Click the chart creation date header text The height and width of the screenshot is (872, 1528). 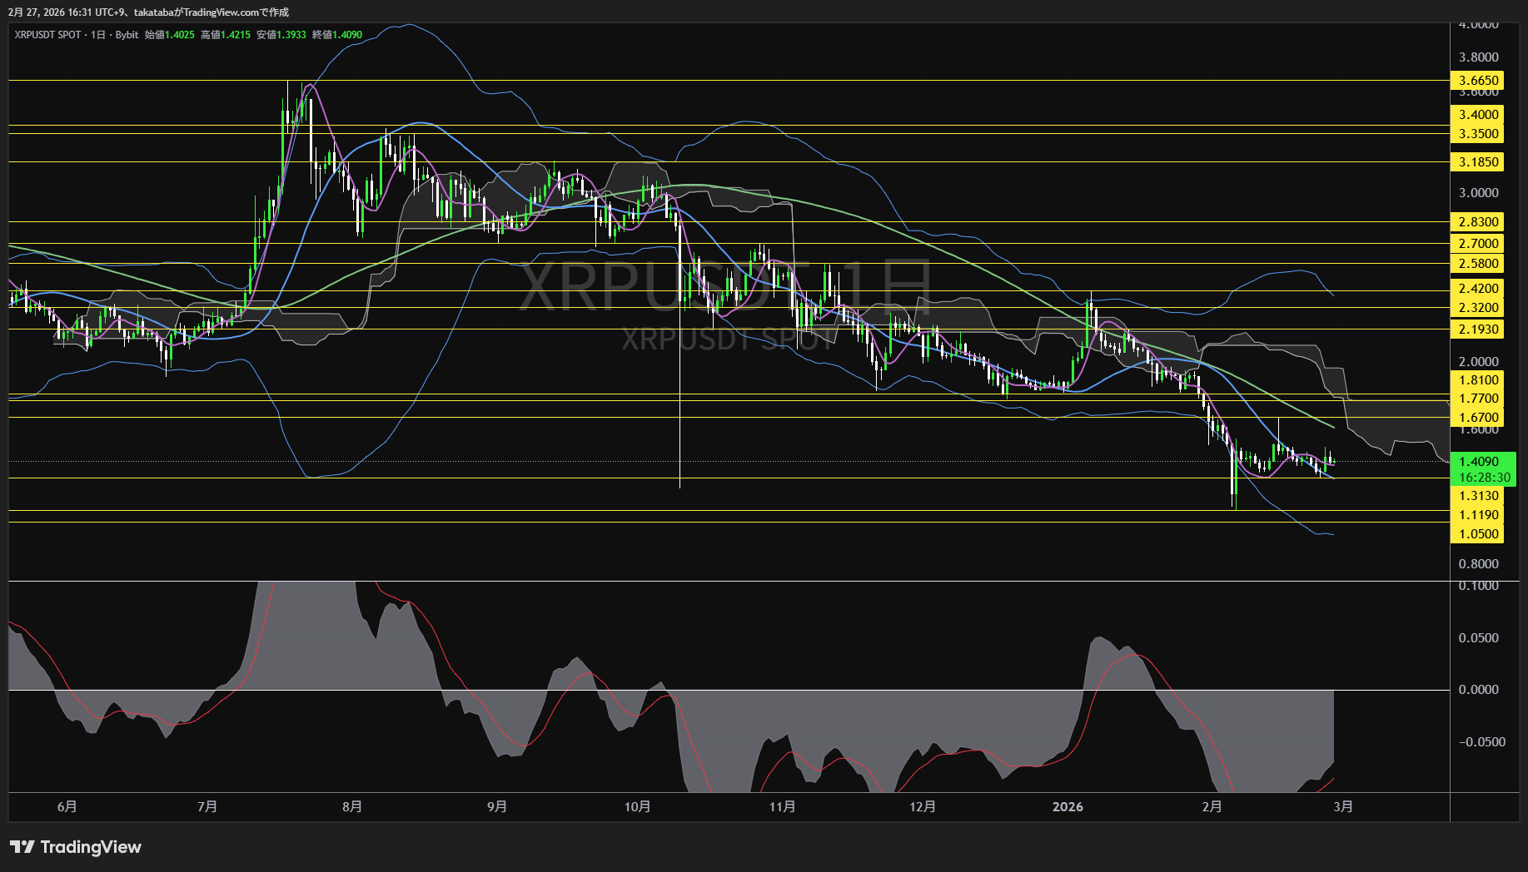[149, 12]
